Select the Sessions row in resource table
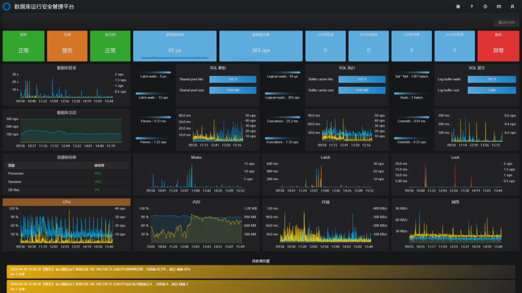This screenshot has height=293, width=522. pos(67,182)
